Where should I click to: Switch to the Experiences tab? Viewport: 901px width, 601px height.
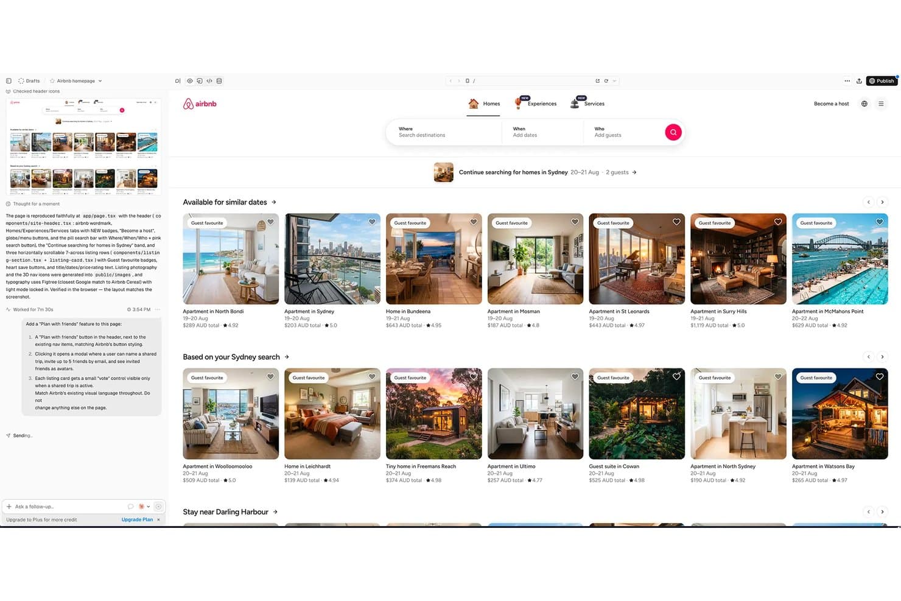536,104
